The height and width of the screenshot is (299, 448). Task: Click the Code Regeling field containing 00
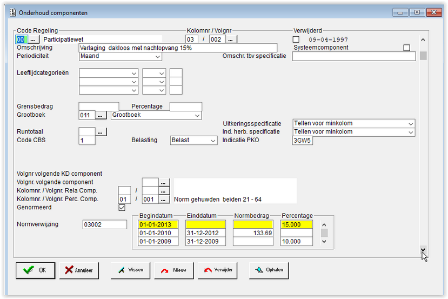22,39
